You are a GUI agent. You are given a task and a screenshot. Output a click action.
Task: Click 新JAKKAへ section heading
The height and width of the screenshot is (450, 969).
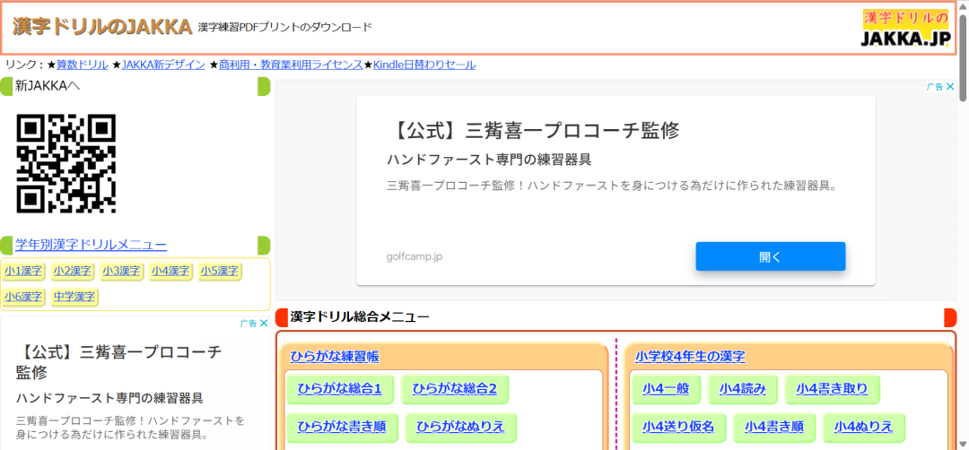tap(48, 86)
